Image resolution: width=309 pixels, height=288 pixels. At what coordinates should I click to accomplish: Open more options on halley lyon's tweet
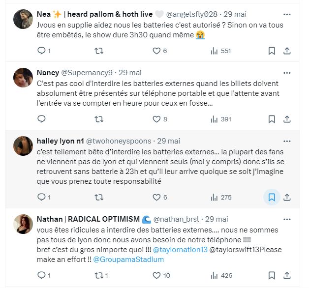[287, 140]
